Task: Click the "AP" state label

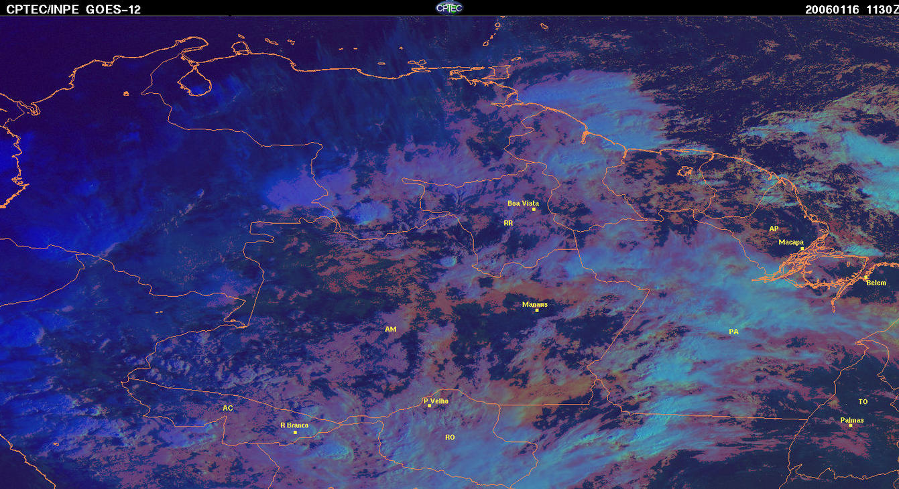Action: 774,229
